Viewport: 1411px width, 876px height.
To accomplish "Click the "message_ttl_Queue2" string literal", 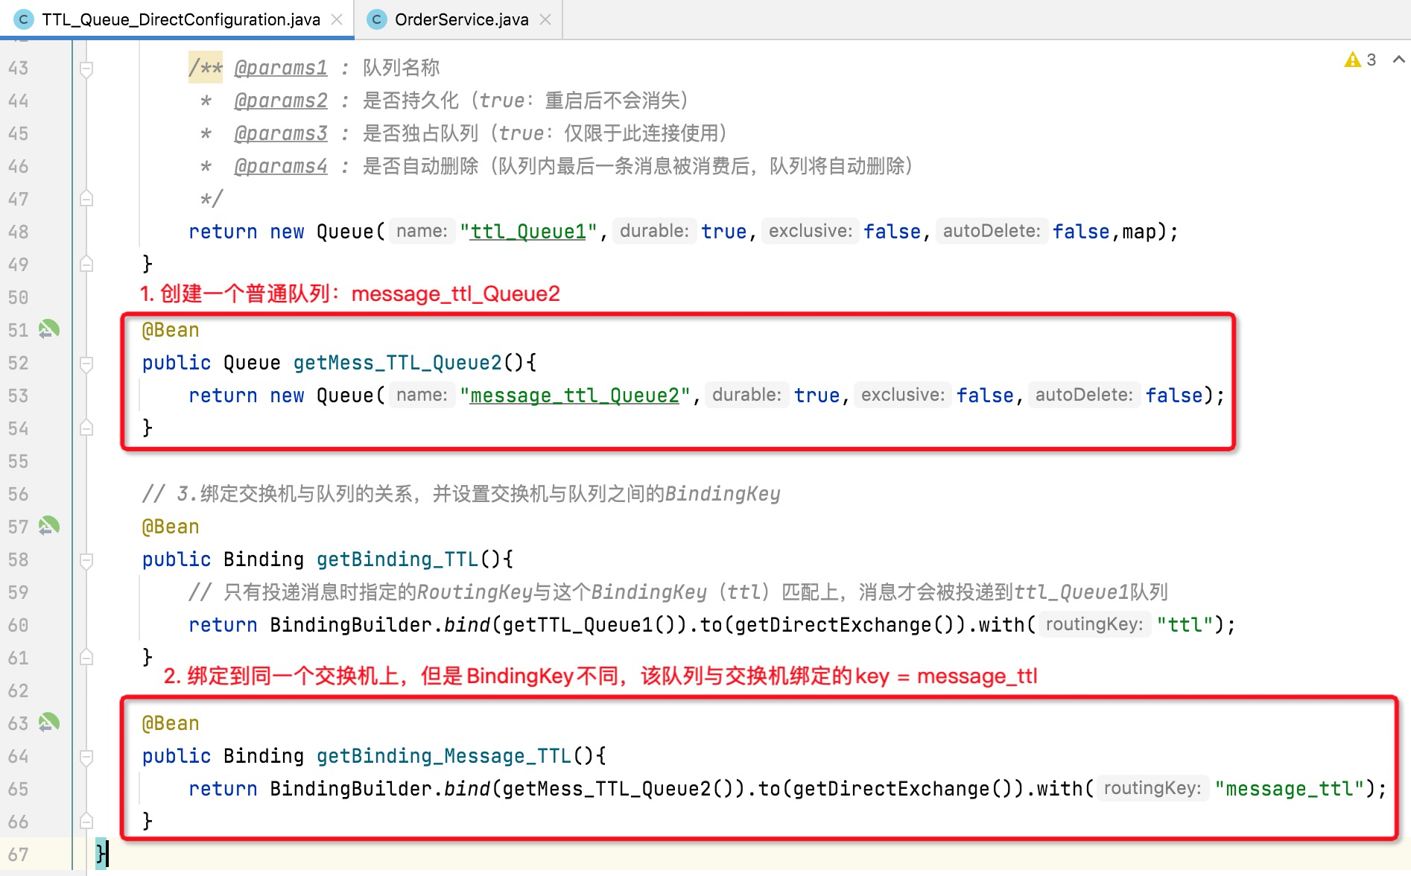I will point(574,396).
